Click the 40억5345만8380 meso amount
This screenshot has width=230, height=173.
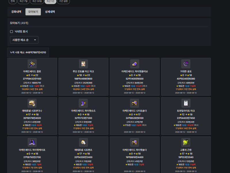coord(186,79)
